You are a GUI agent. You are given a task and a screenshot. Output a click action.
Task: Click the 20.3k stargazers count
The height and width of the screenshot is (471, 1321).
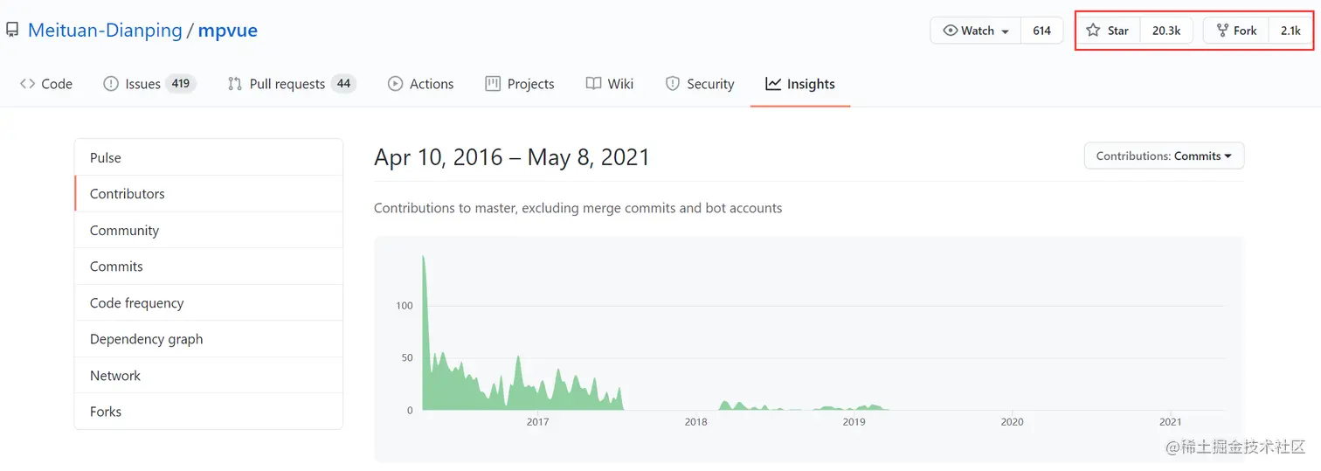pos(1166,31)
